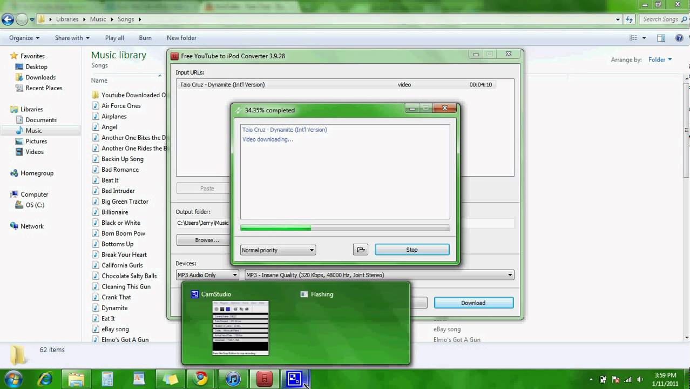
Task: Toggle the preview pane icon
Action: point(661,38)
